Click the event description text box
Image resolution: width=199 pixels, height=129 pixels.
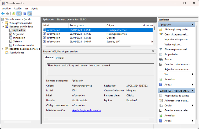[100, 70]
